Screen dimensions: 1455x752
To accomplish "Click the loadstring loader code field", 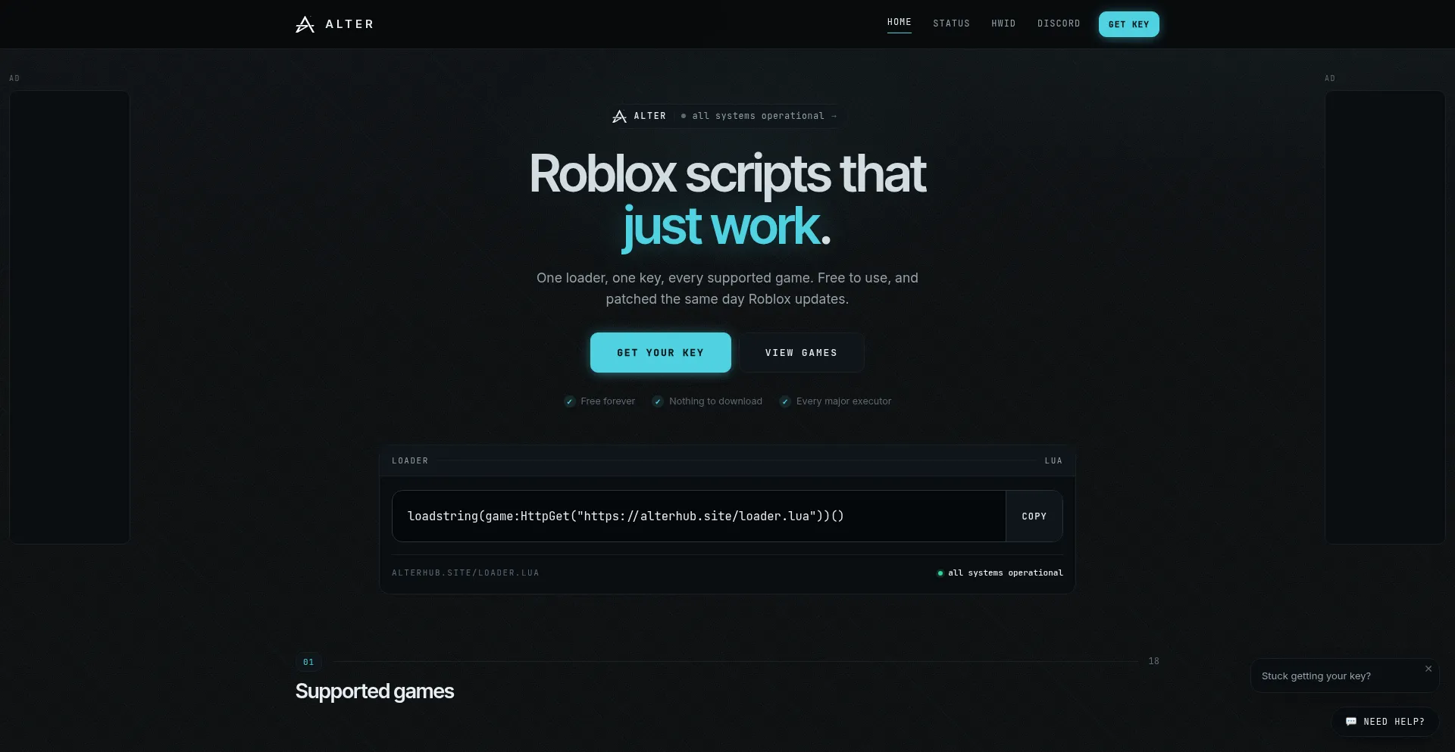I will (699, 516).
